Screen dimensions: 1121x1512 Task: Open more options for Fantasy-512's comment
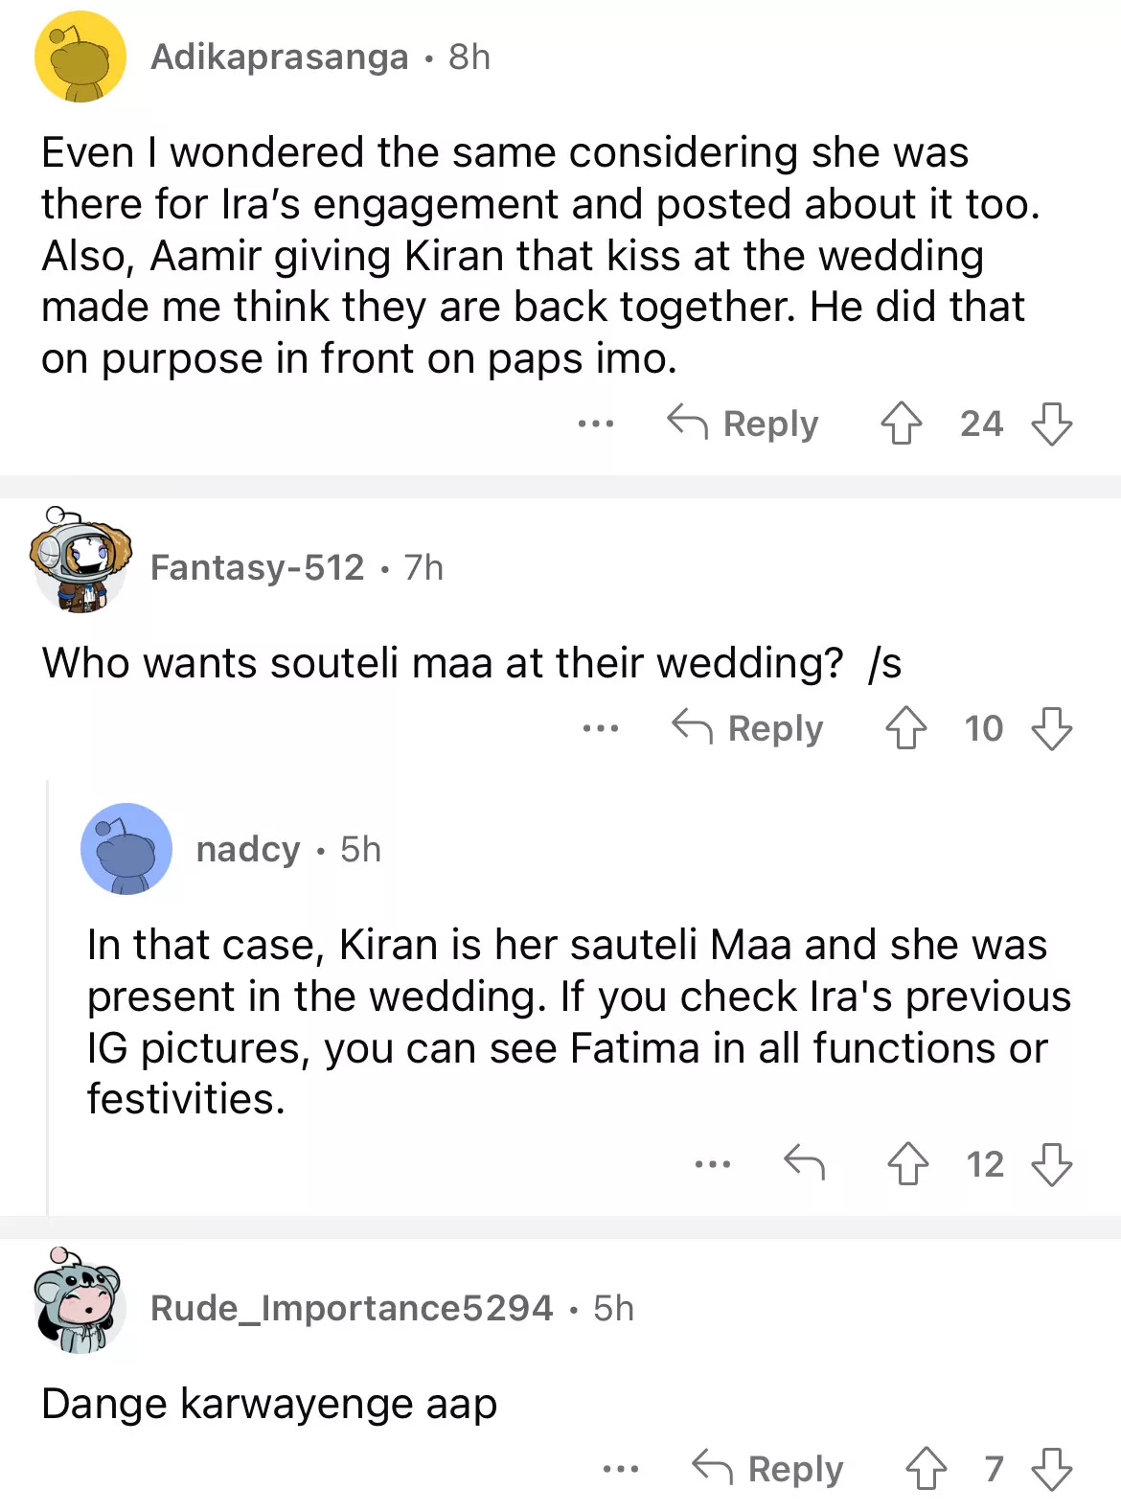[601, 729]
